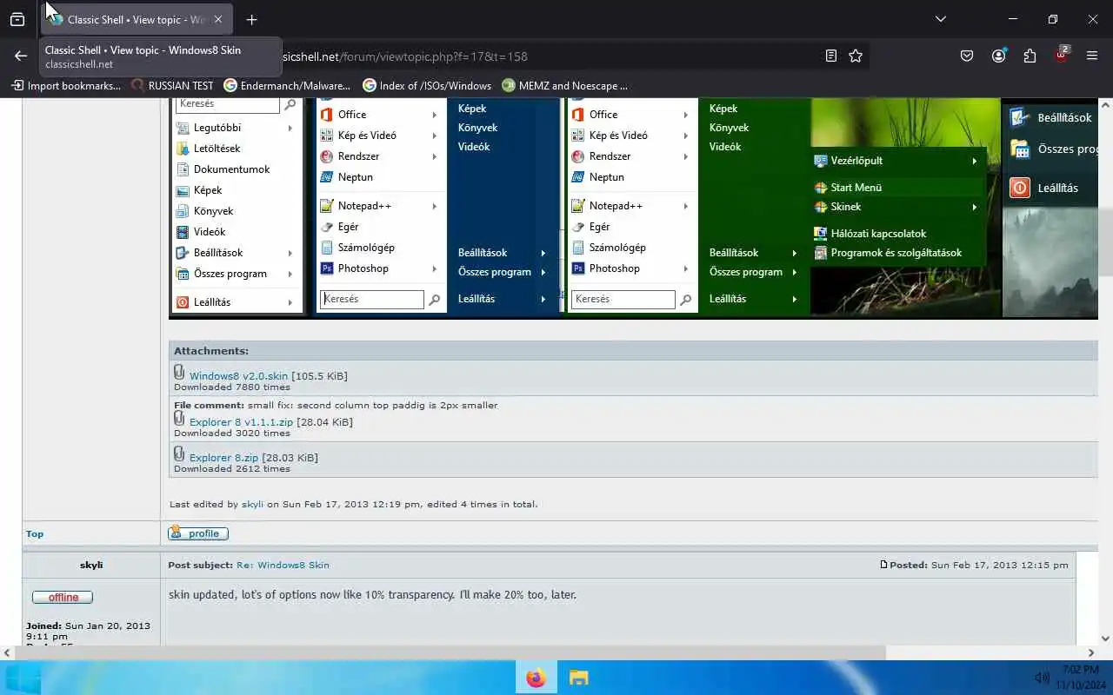1113x695 pixels.
Task: Open the Firefox account icon
Action: (x=998, y=56)
